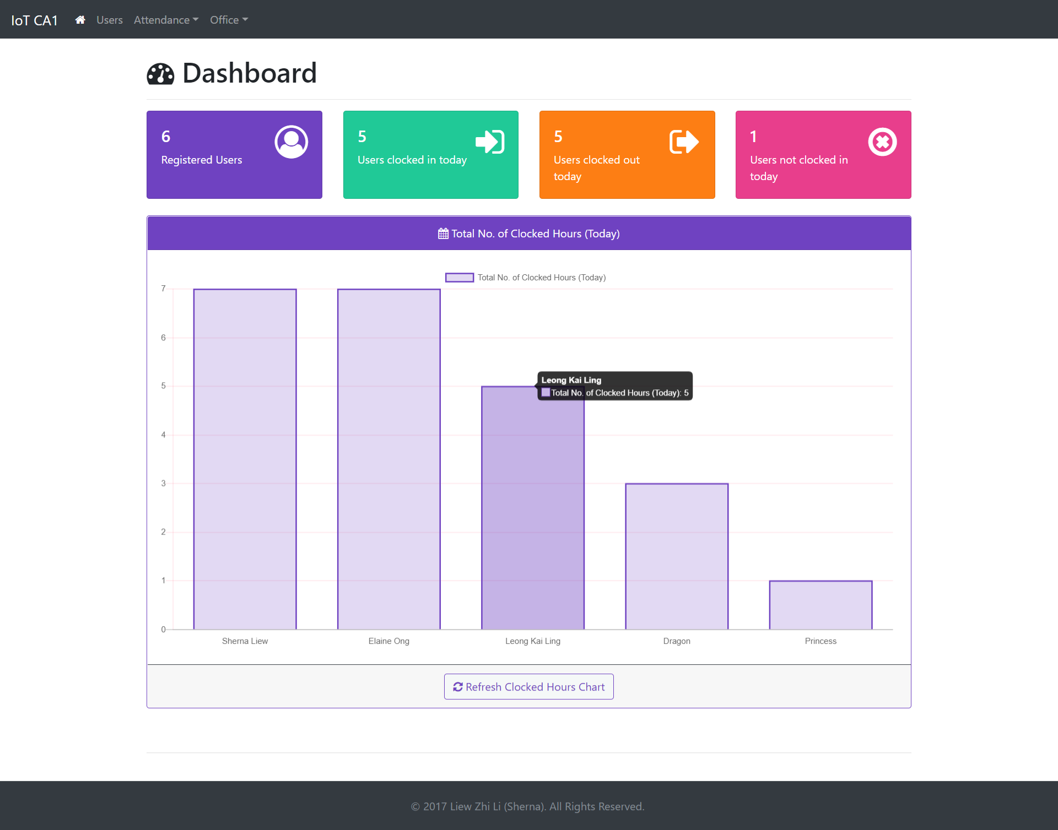Click the home icon in the navbar
Viewport: 1058px width, 830px height.
pos(80,19)
